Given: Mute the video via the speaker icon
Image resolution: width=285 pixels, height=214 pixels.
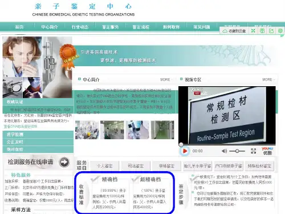Looking at the screenshot, I should [x=224, y=151].
